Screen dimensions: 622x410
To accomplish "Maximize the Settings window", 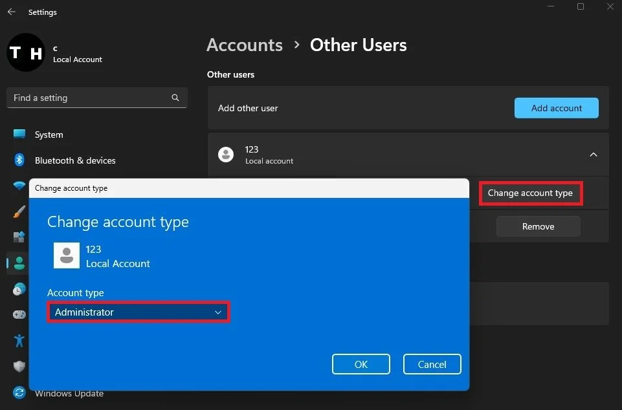I will (x=581, y=6).
